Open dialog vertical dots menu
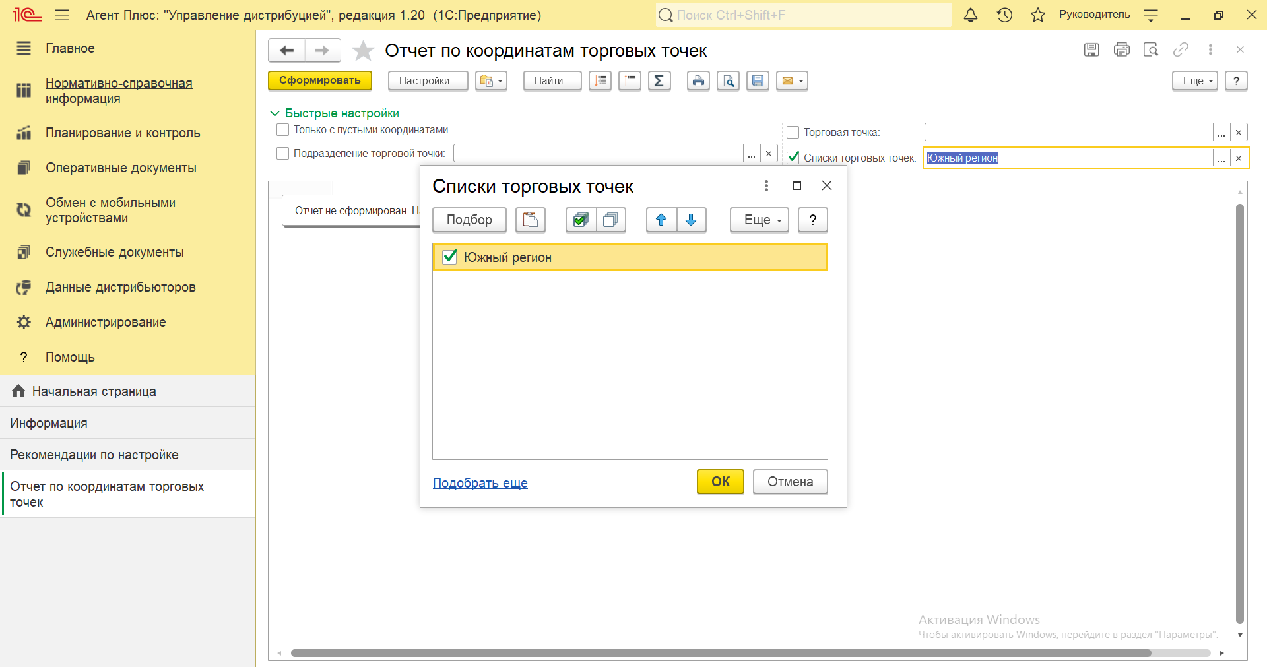This screenshot has height=667, width=1267. coord(766,186)
